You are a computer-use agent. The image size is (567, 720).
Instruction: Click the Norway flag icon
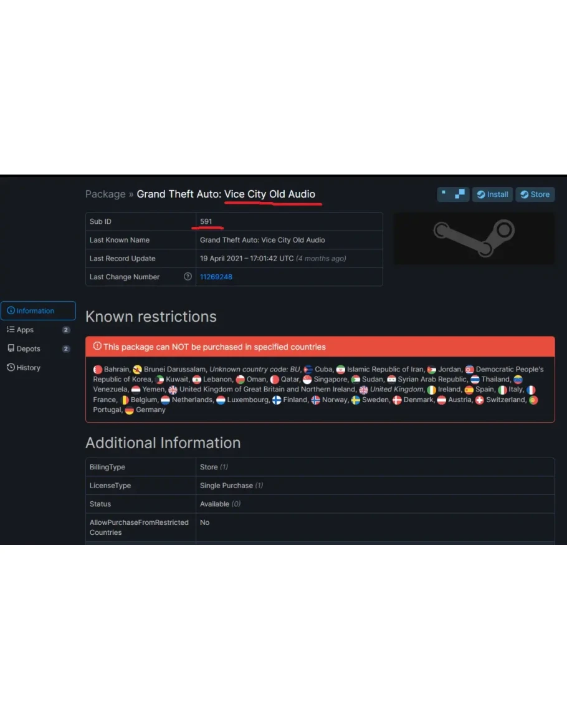pyautogui.click(x=316, y=400)
